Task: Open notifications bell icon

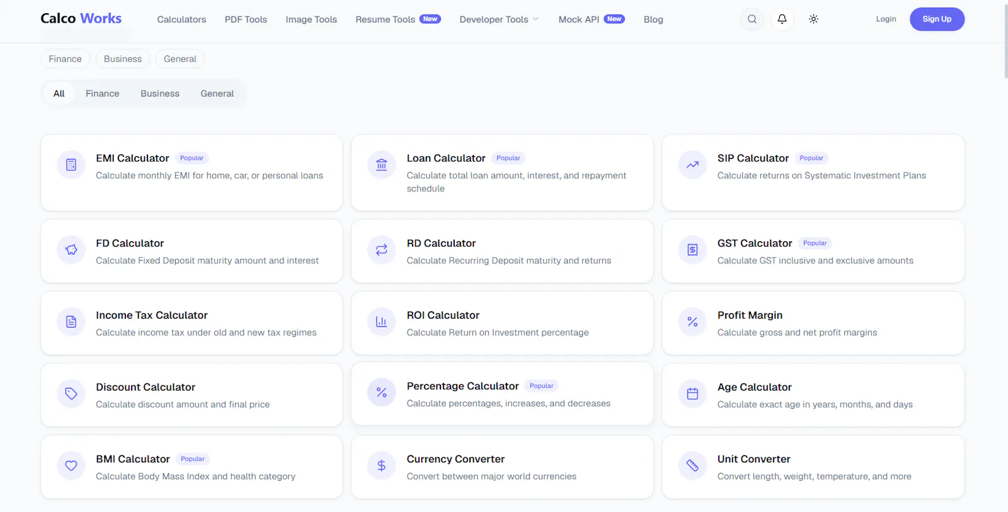Action: point(782,19)
